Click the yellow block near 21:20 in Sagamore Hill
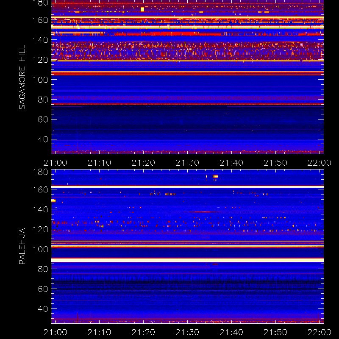Screen dimensions: 339x339 click(x=142, y=9)
